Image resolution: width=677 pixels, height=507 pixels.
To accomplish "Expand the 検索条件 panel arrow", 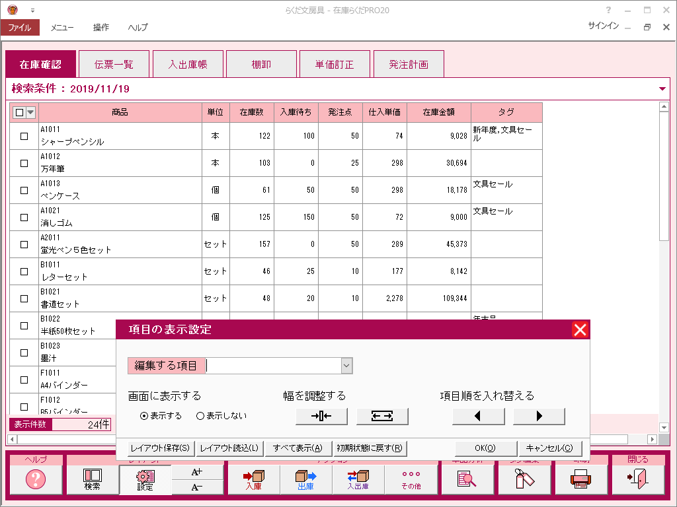I will tap(662, 88).
